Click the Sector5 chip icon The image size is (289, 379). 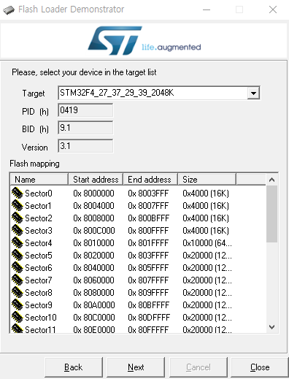[x=17, y=255]
